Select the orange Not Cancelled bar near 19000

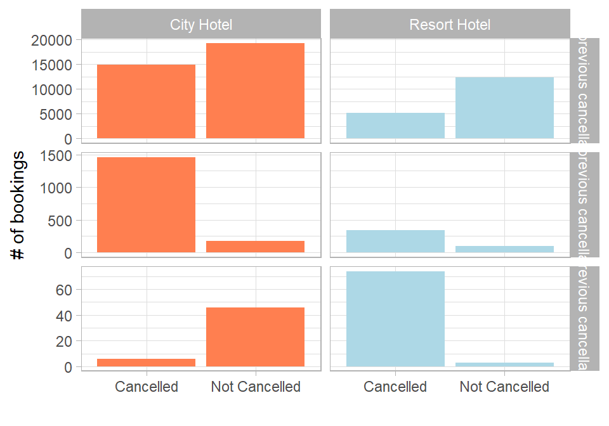click(255, 91)
